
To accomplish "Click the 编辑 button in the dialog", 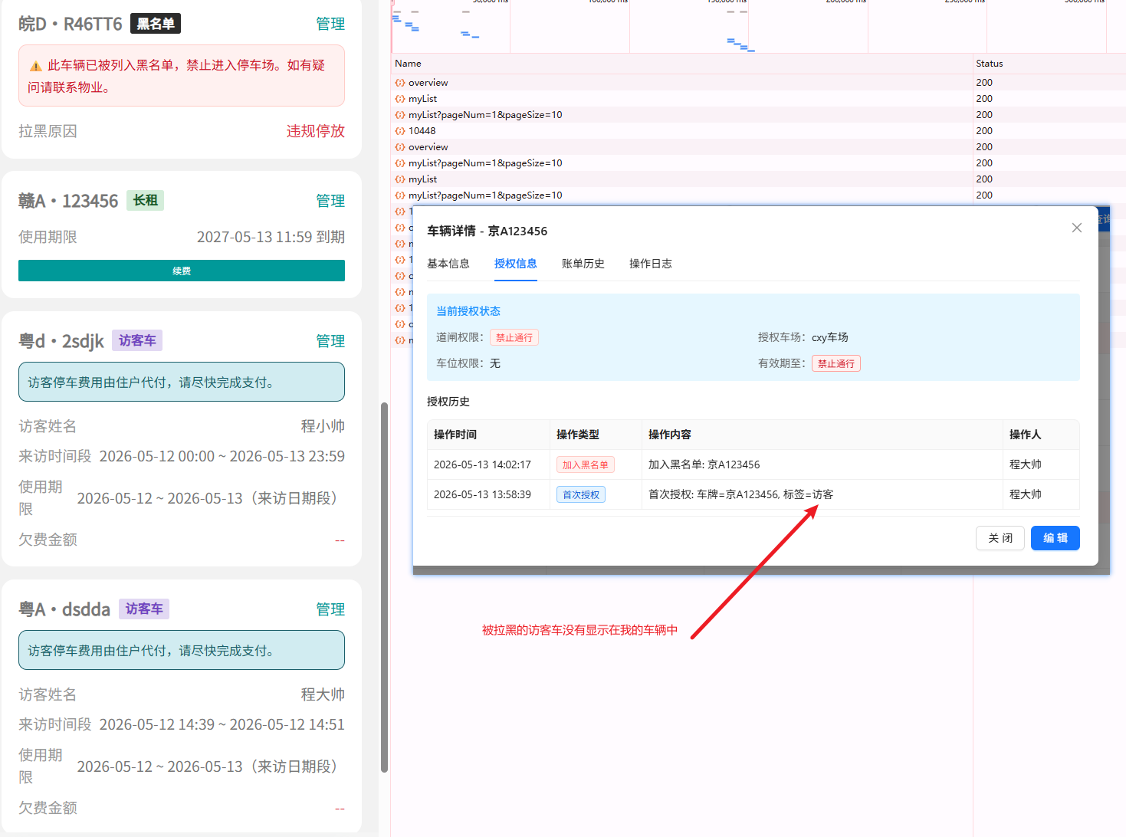I will [1055, 538].
